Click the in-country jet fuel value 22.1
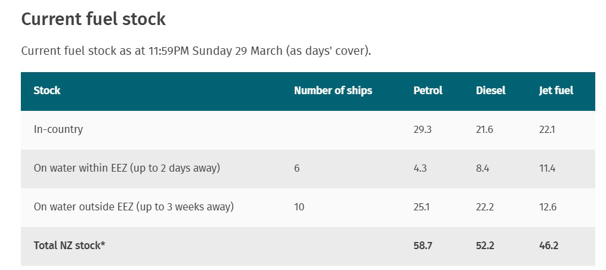Screen dimensions: 606x270 (547, 129)
